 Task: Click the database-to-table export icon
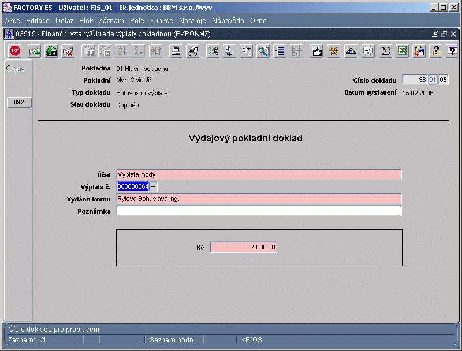[419, 51]
